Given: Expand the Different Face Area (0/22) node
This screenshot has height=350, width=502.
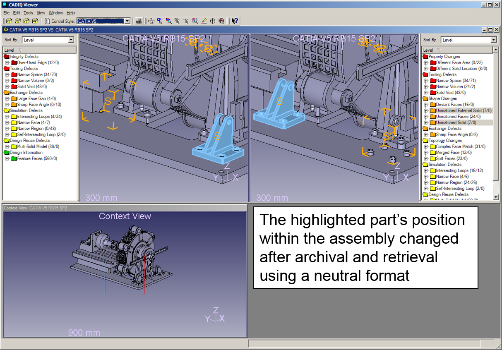Looking at the screenshot, I should point(426,63).
